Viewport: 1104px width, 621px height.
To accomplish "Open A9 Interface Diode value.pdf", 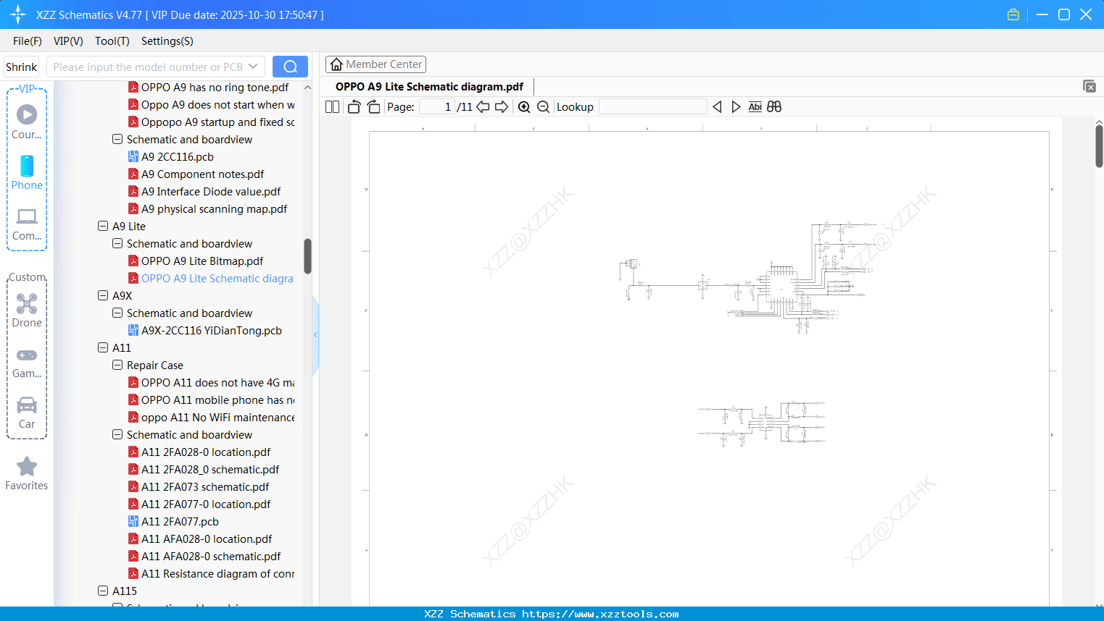I will click(211, 191).
